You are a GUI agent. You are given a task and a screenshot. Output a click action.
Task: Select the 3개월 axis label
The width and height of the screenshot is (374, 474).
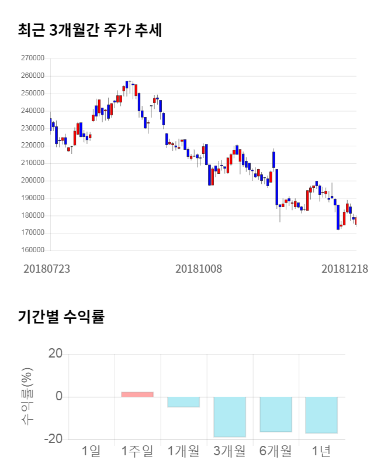coord(230,451)
